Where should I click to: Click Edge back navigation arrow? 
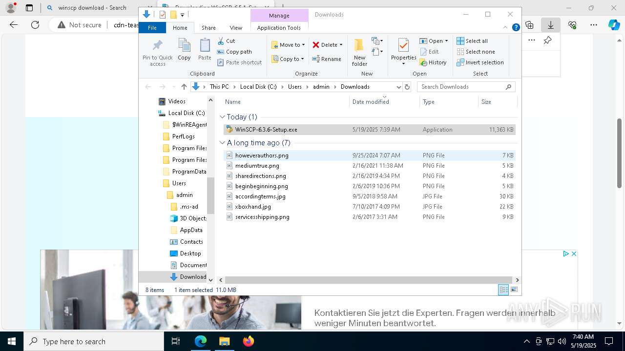pos(14,25)
